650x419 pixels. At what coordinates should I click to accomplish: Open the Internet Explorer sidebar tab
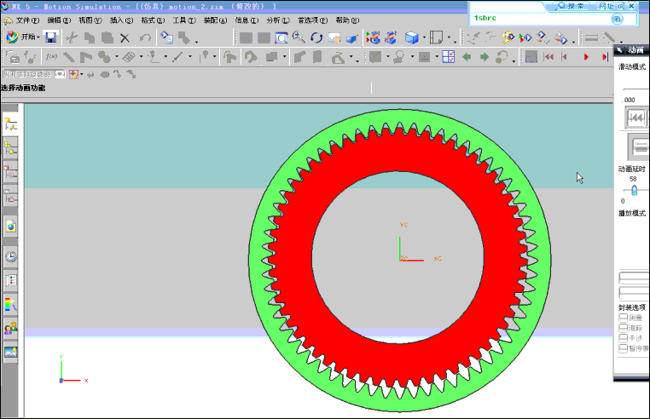pos(10,227)
